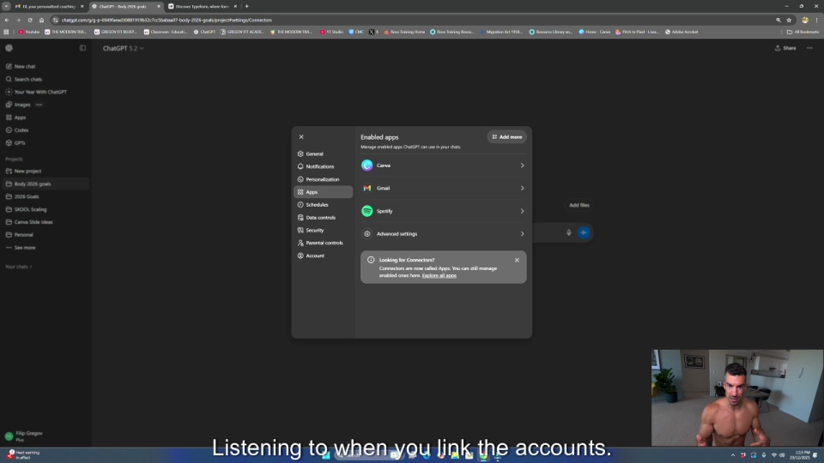Image resolution: width=824 pixels, height=463 pixels.
Task: Select the Apps settings section
Action: 323,192
